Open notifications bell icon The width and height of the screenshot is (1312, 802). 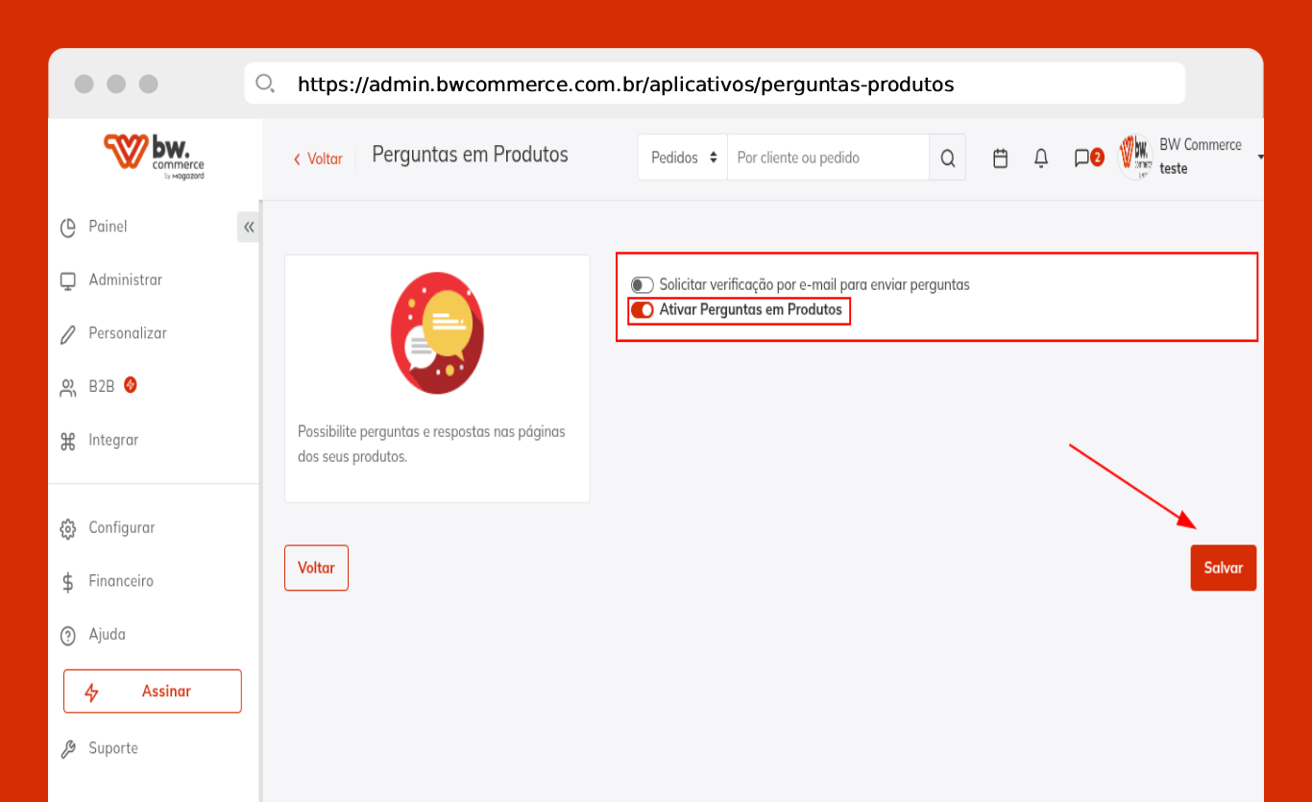1040,158
